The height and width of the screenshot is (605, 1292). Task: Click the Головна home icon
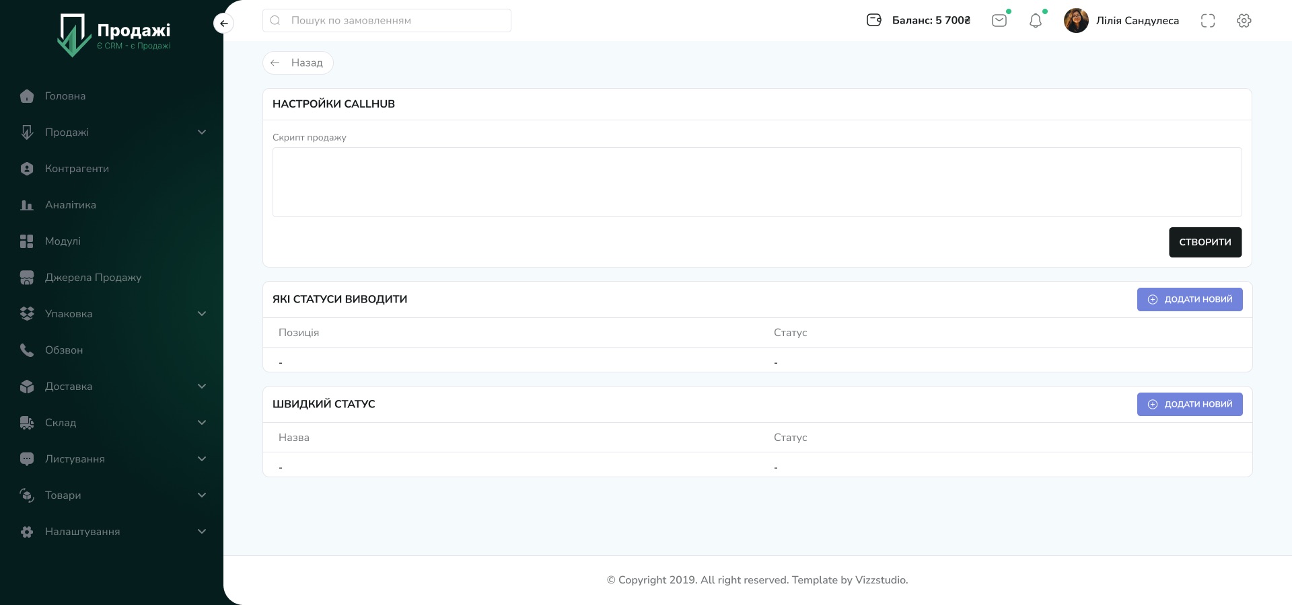(x=27, y=96)
